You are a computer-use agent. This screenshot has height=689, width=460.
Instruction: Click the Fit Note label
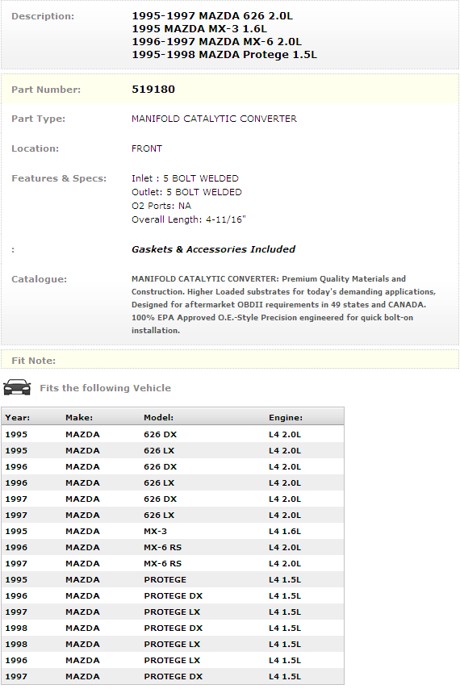(33, 361)
